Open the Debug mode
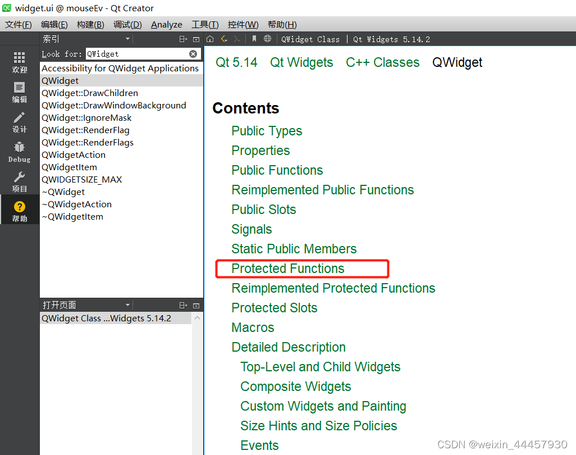 20,152
